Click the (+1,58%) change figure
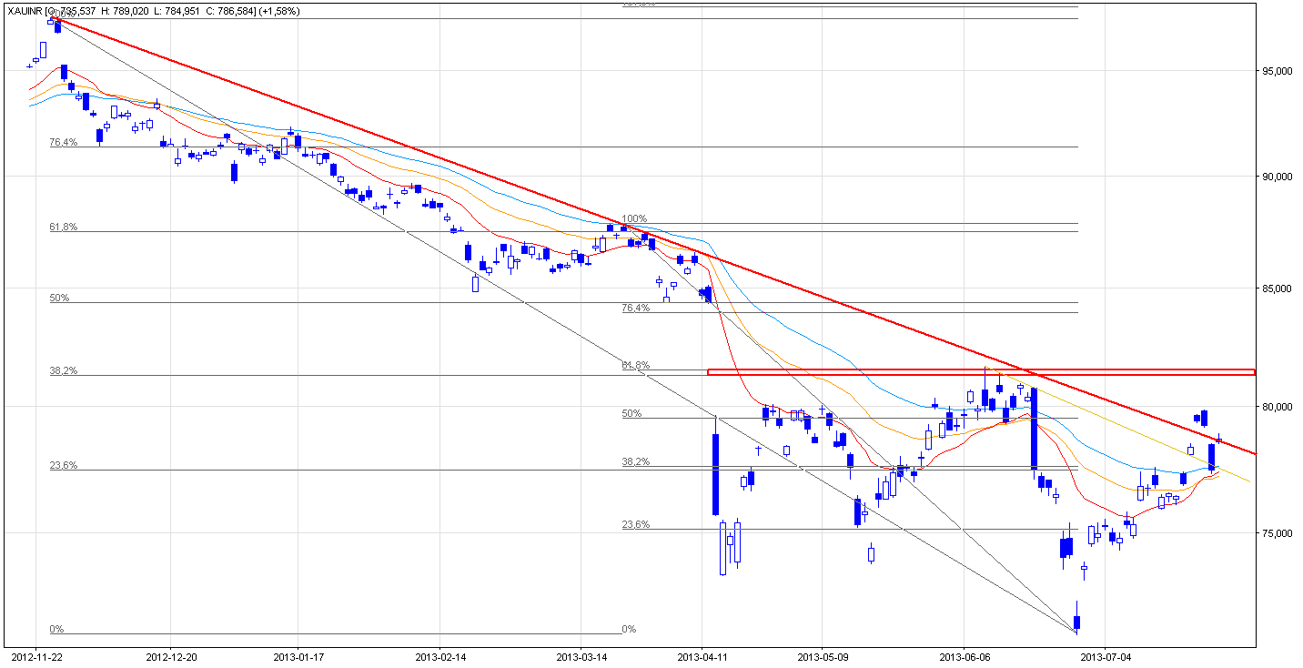1303x668 pixels. click(x=279, y=11)
